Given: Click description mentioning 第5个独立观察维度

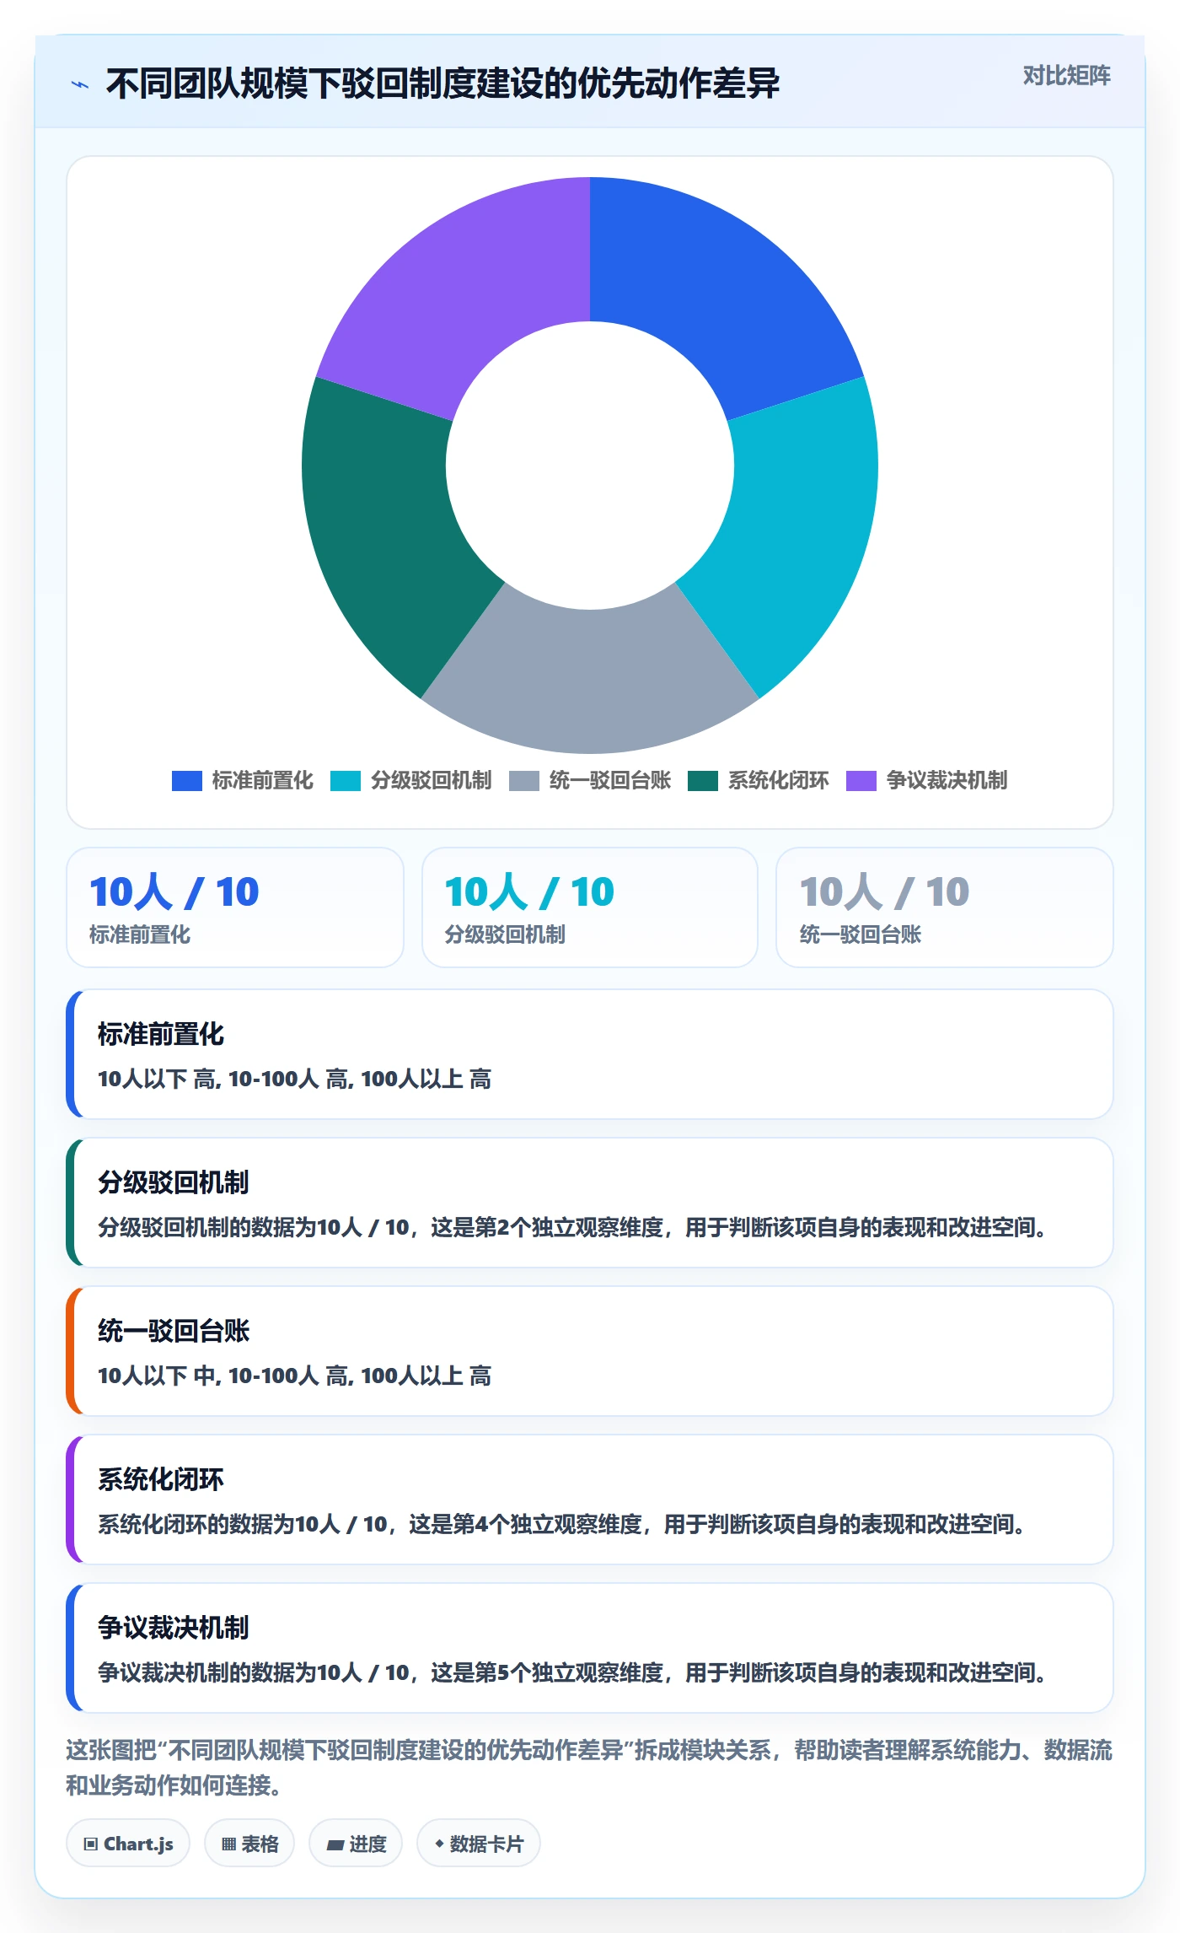Looking at the screenshot, I should 572,1672.
